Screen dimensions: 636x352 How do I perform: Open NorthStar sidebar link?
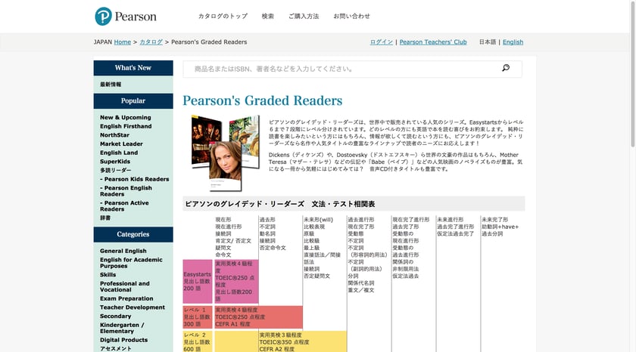pyautogui.click(x=115, y=135)
